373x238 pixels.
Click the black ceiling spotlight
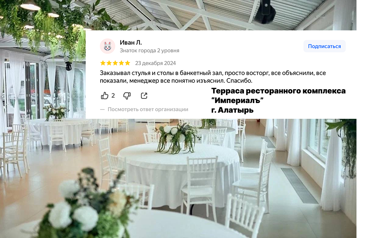pos(265,12)
